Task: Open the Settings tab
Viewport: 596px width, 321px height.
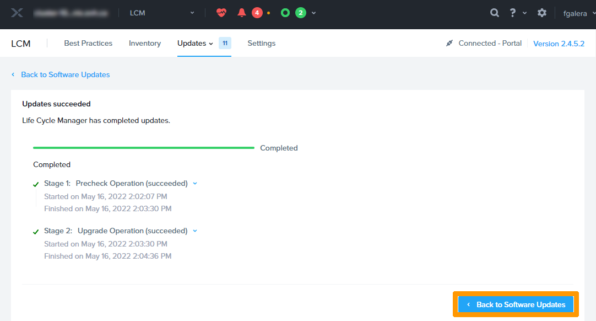Action: (x=261, y=43)
